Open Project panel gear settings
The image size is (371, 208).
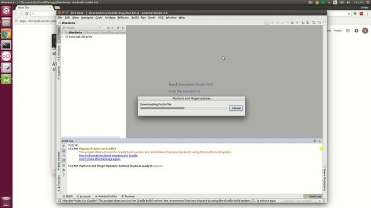point(118,28)
